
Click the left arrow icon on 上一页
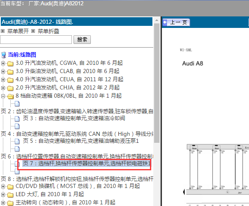click(x=165, y=22)
